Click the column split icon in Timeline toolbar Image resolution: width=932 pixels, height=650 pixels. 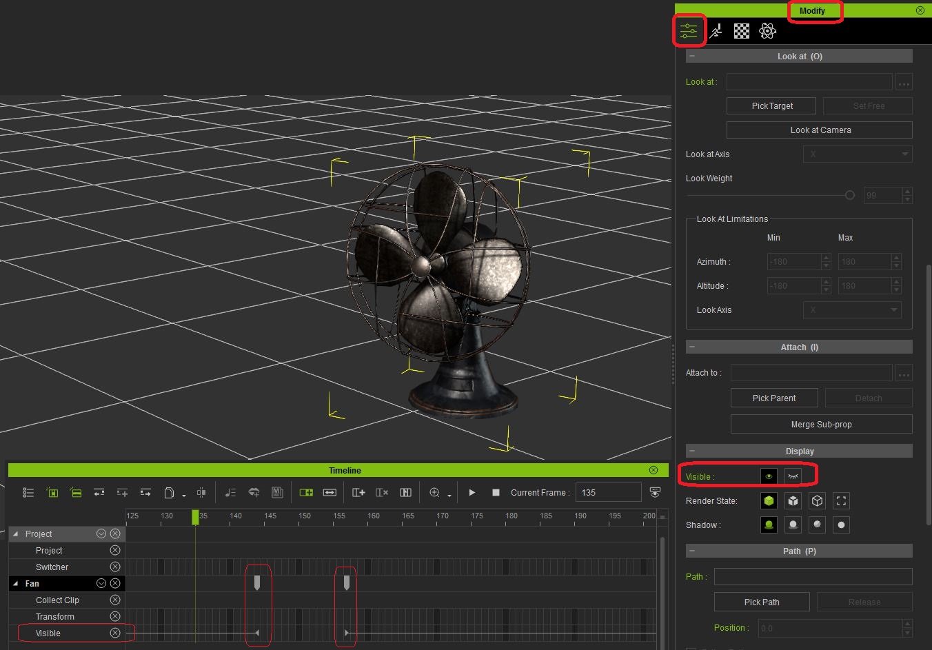[405, 492]
